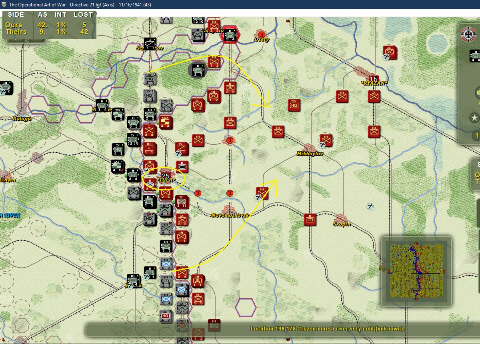Viewport: 480px width, 344px height.
Task: Click the LOST column header in the combat report
Action: click(x=83, y=14)
